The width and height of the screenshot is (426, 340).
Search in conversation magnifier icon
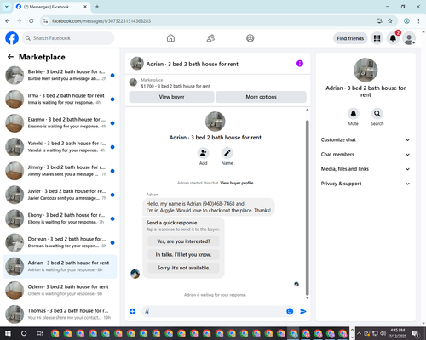(x=377, y=114)
